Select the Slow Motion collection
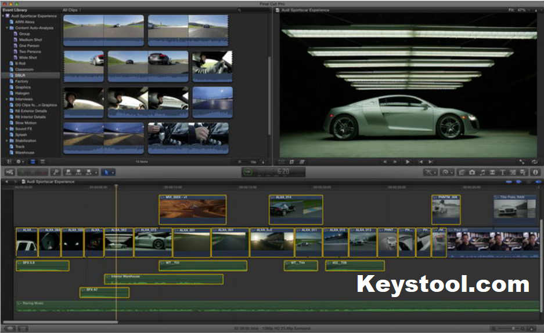Image resolution: width=544 pixels, height=333 pixels. point(26,123)
